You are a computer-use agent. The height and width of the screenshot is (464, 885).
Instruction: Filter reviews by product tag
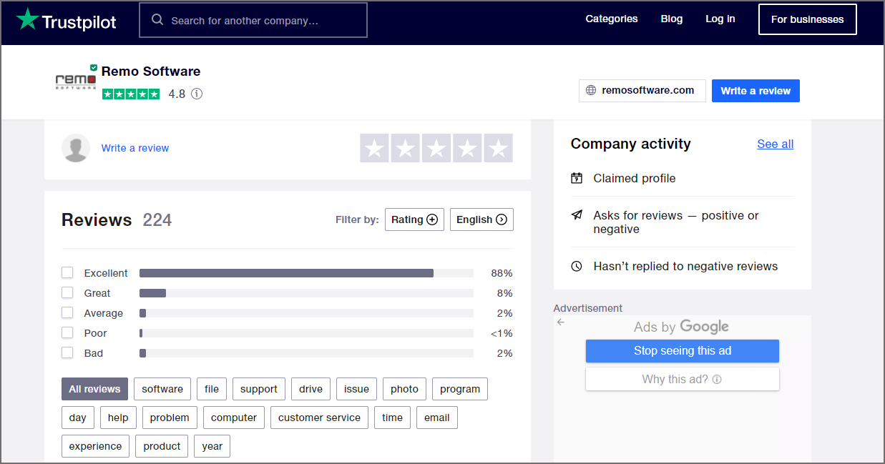pos(162,446)
